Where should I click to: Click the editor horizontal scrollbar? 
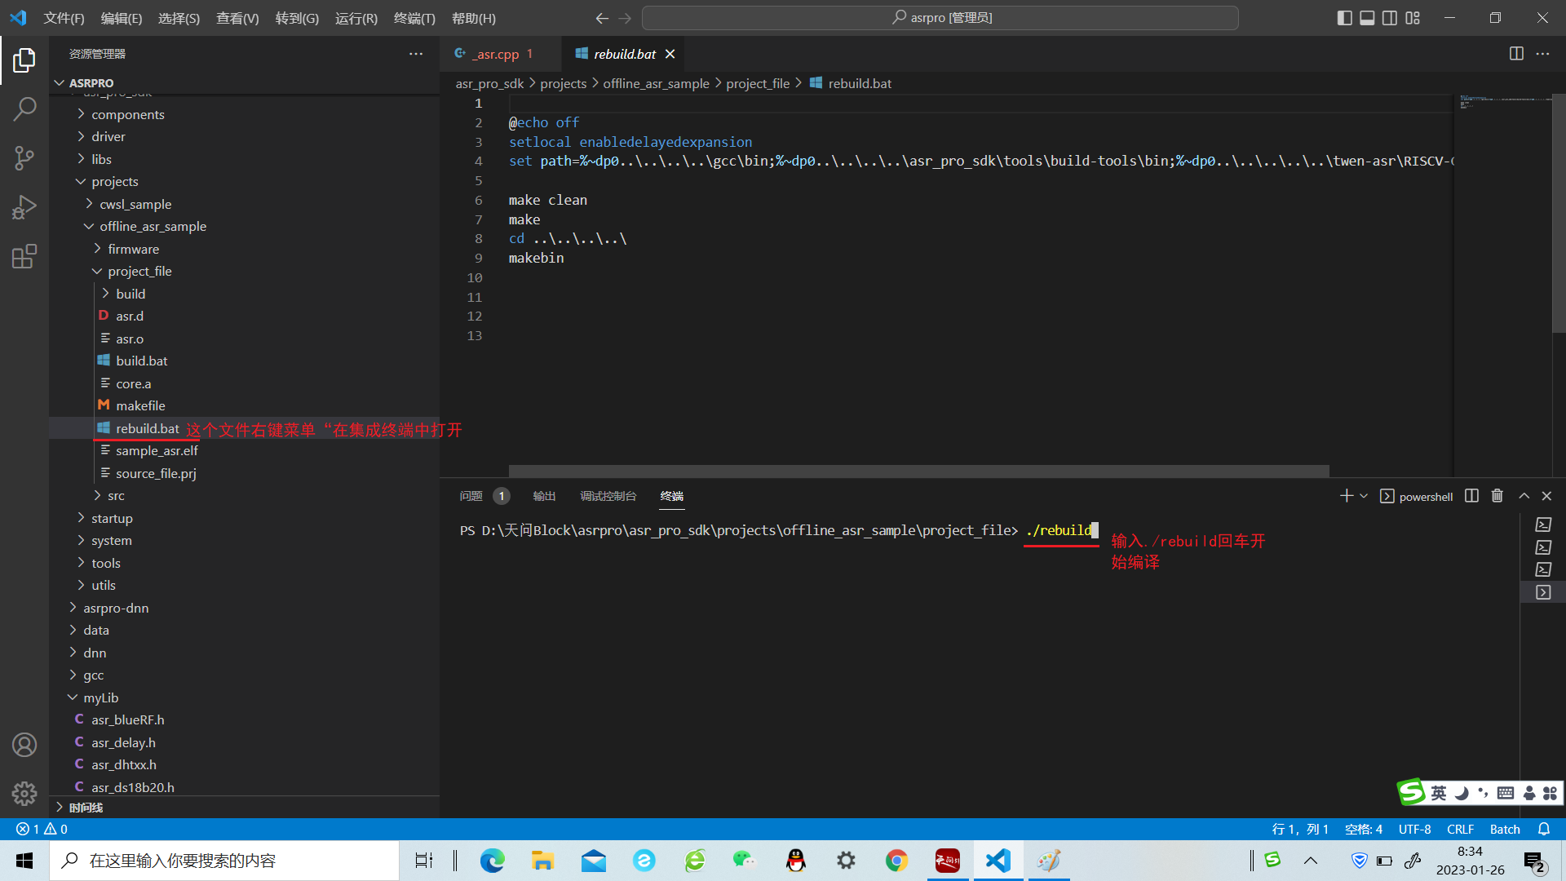[x=918, y=471]
